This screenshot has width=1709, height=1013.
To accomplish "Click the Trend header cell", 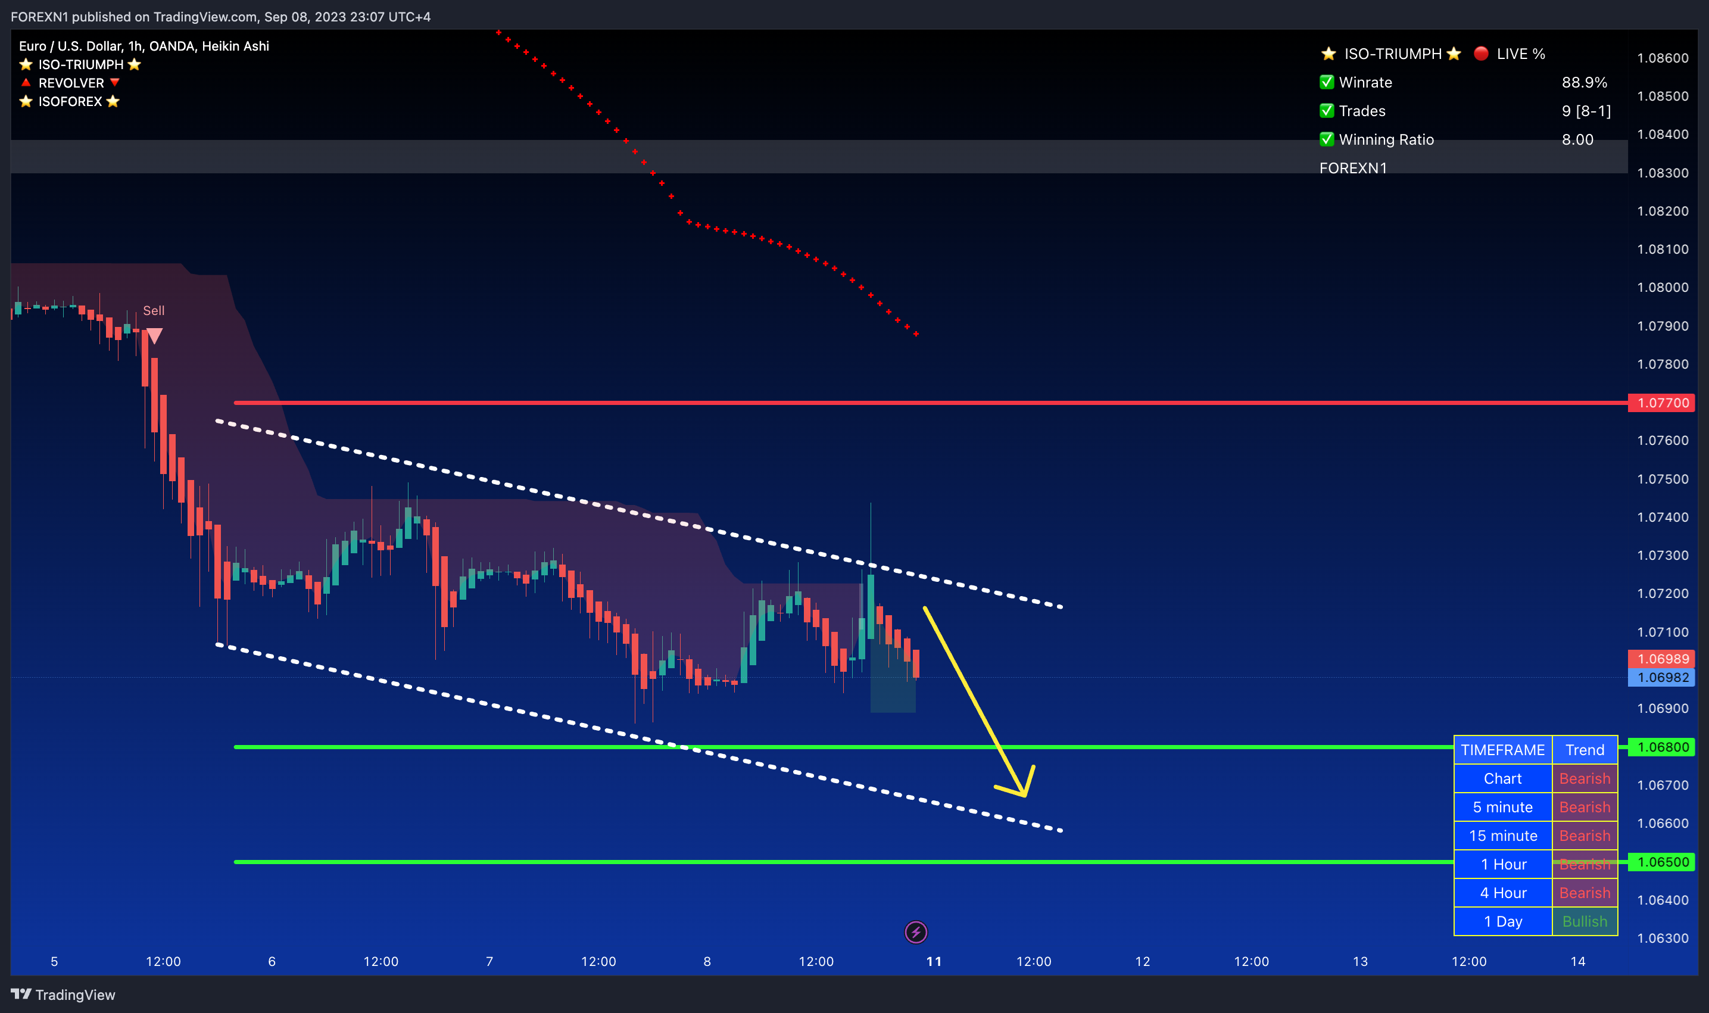I will point(1584,750).
